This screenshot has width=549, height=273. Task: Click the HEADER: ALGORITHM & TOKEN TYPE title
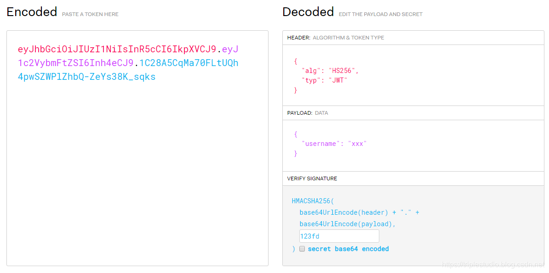click(x=335, y=38)
